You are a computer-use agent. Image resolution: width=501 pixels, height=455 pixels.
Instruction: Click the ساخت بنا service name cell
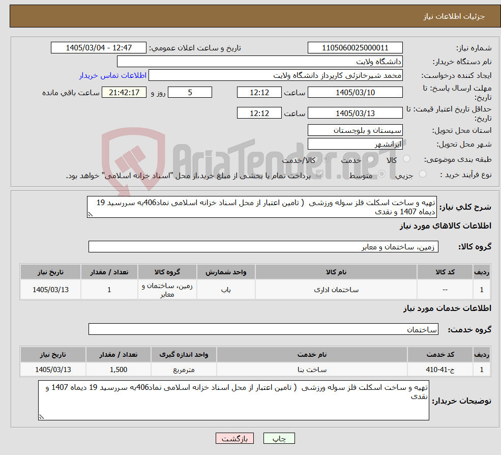pos(312,369)
